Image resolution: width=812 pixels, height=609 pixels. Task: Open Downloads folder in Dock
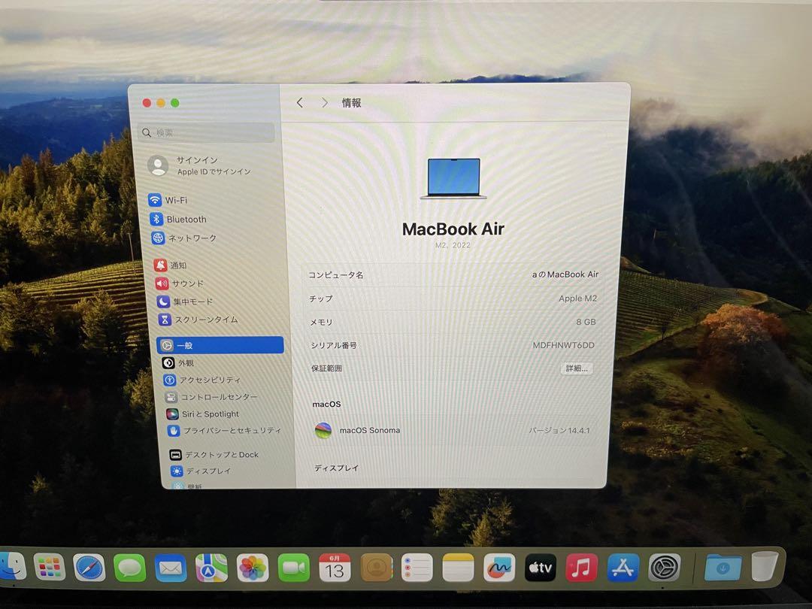pyautogui.click(x=723, y=568)
